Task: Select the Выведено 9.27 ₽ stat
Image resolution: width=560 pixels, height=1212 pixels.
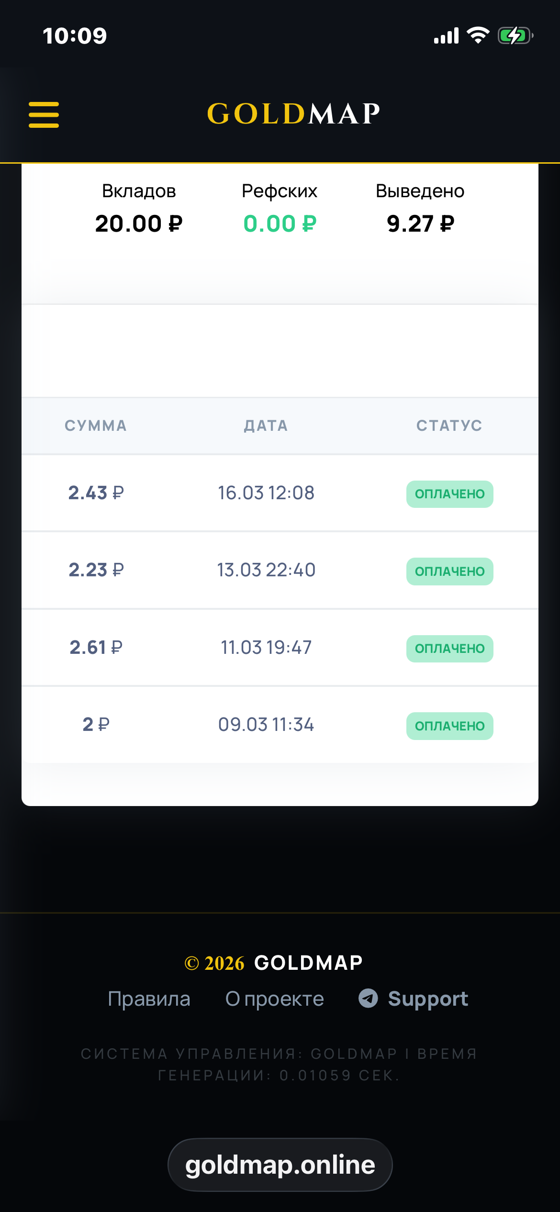Action: click(x=420, y=209)
